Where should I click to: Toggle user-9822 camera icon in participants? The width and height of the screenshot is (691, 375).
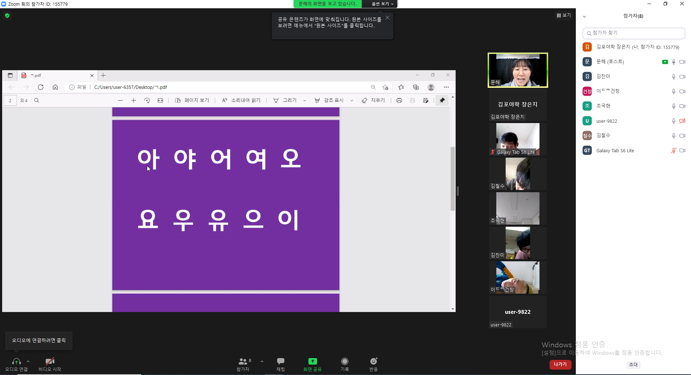tap(682, 121)
